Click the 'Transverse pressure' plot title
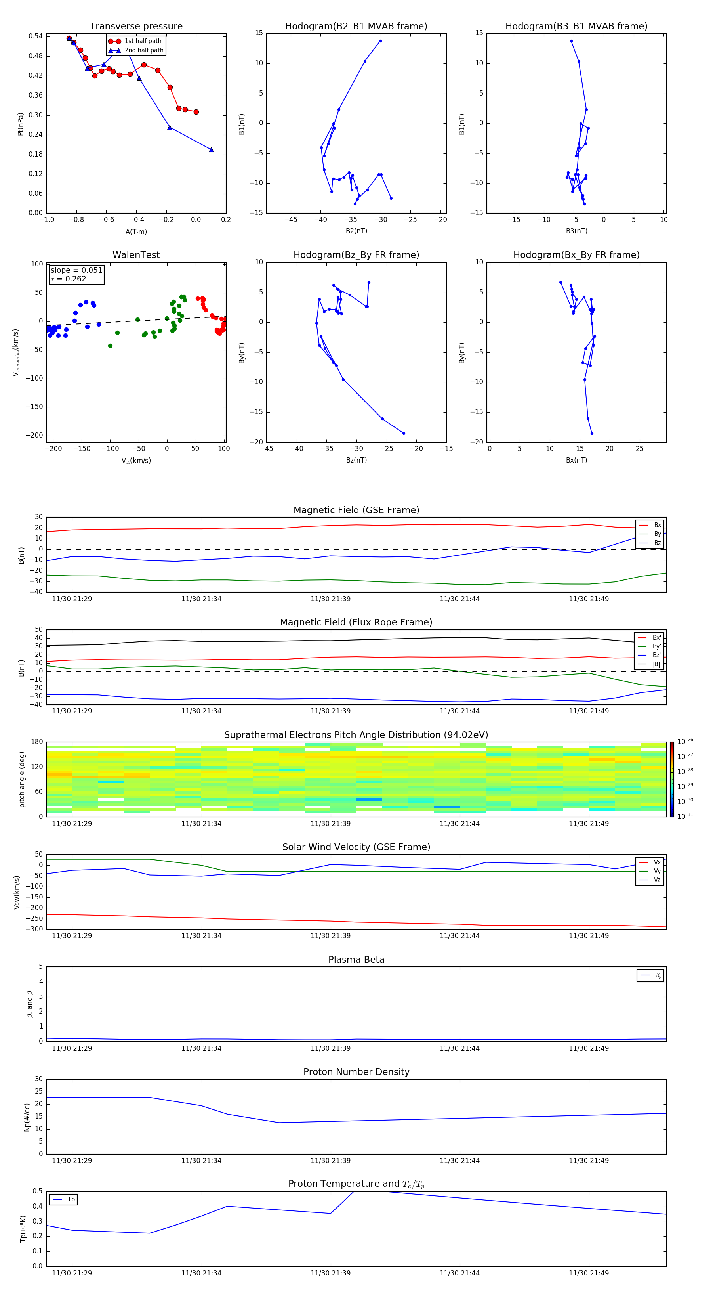Image resolution: width=713 pixels, height=1308 pixels. tap(136, 27)
